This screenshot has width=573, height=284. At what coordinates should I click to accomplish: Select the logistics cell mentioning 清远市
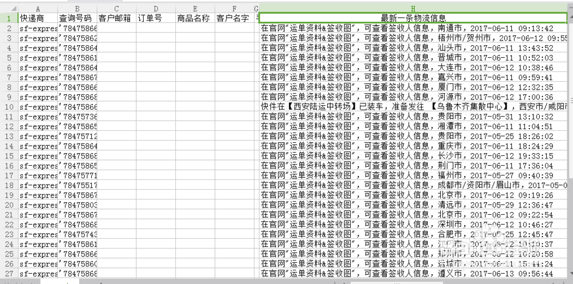[413, 205]
